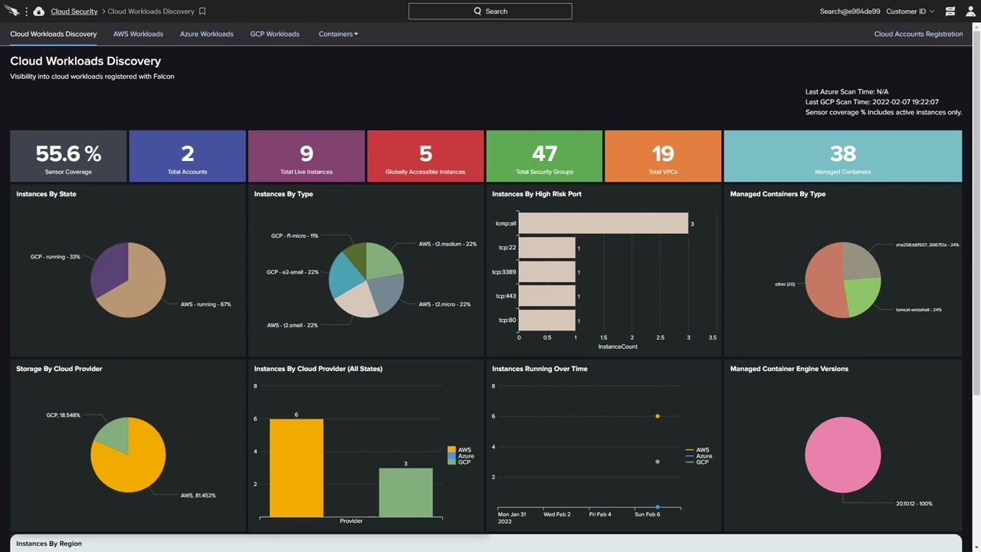The height and width of the screenshot is (552, 981).
Task: Open the notifications/messages icon in the top bar
Action: (950, 11)
